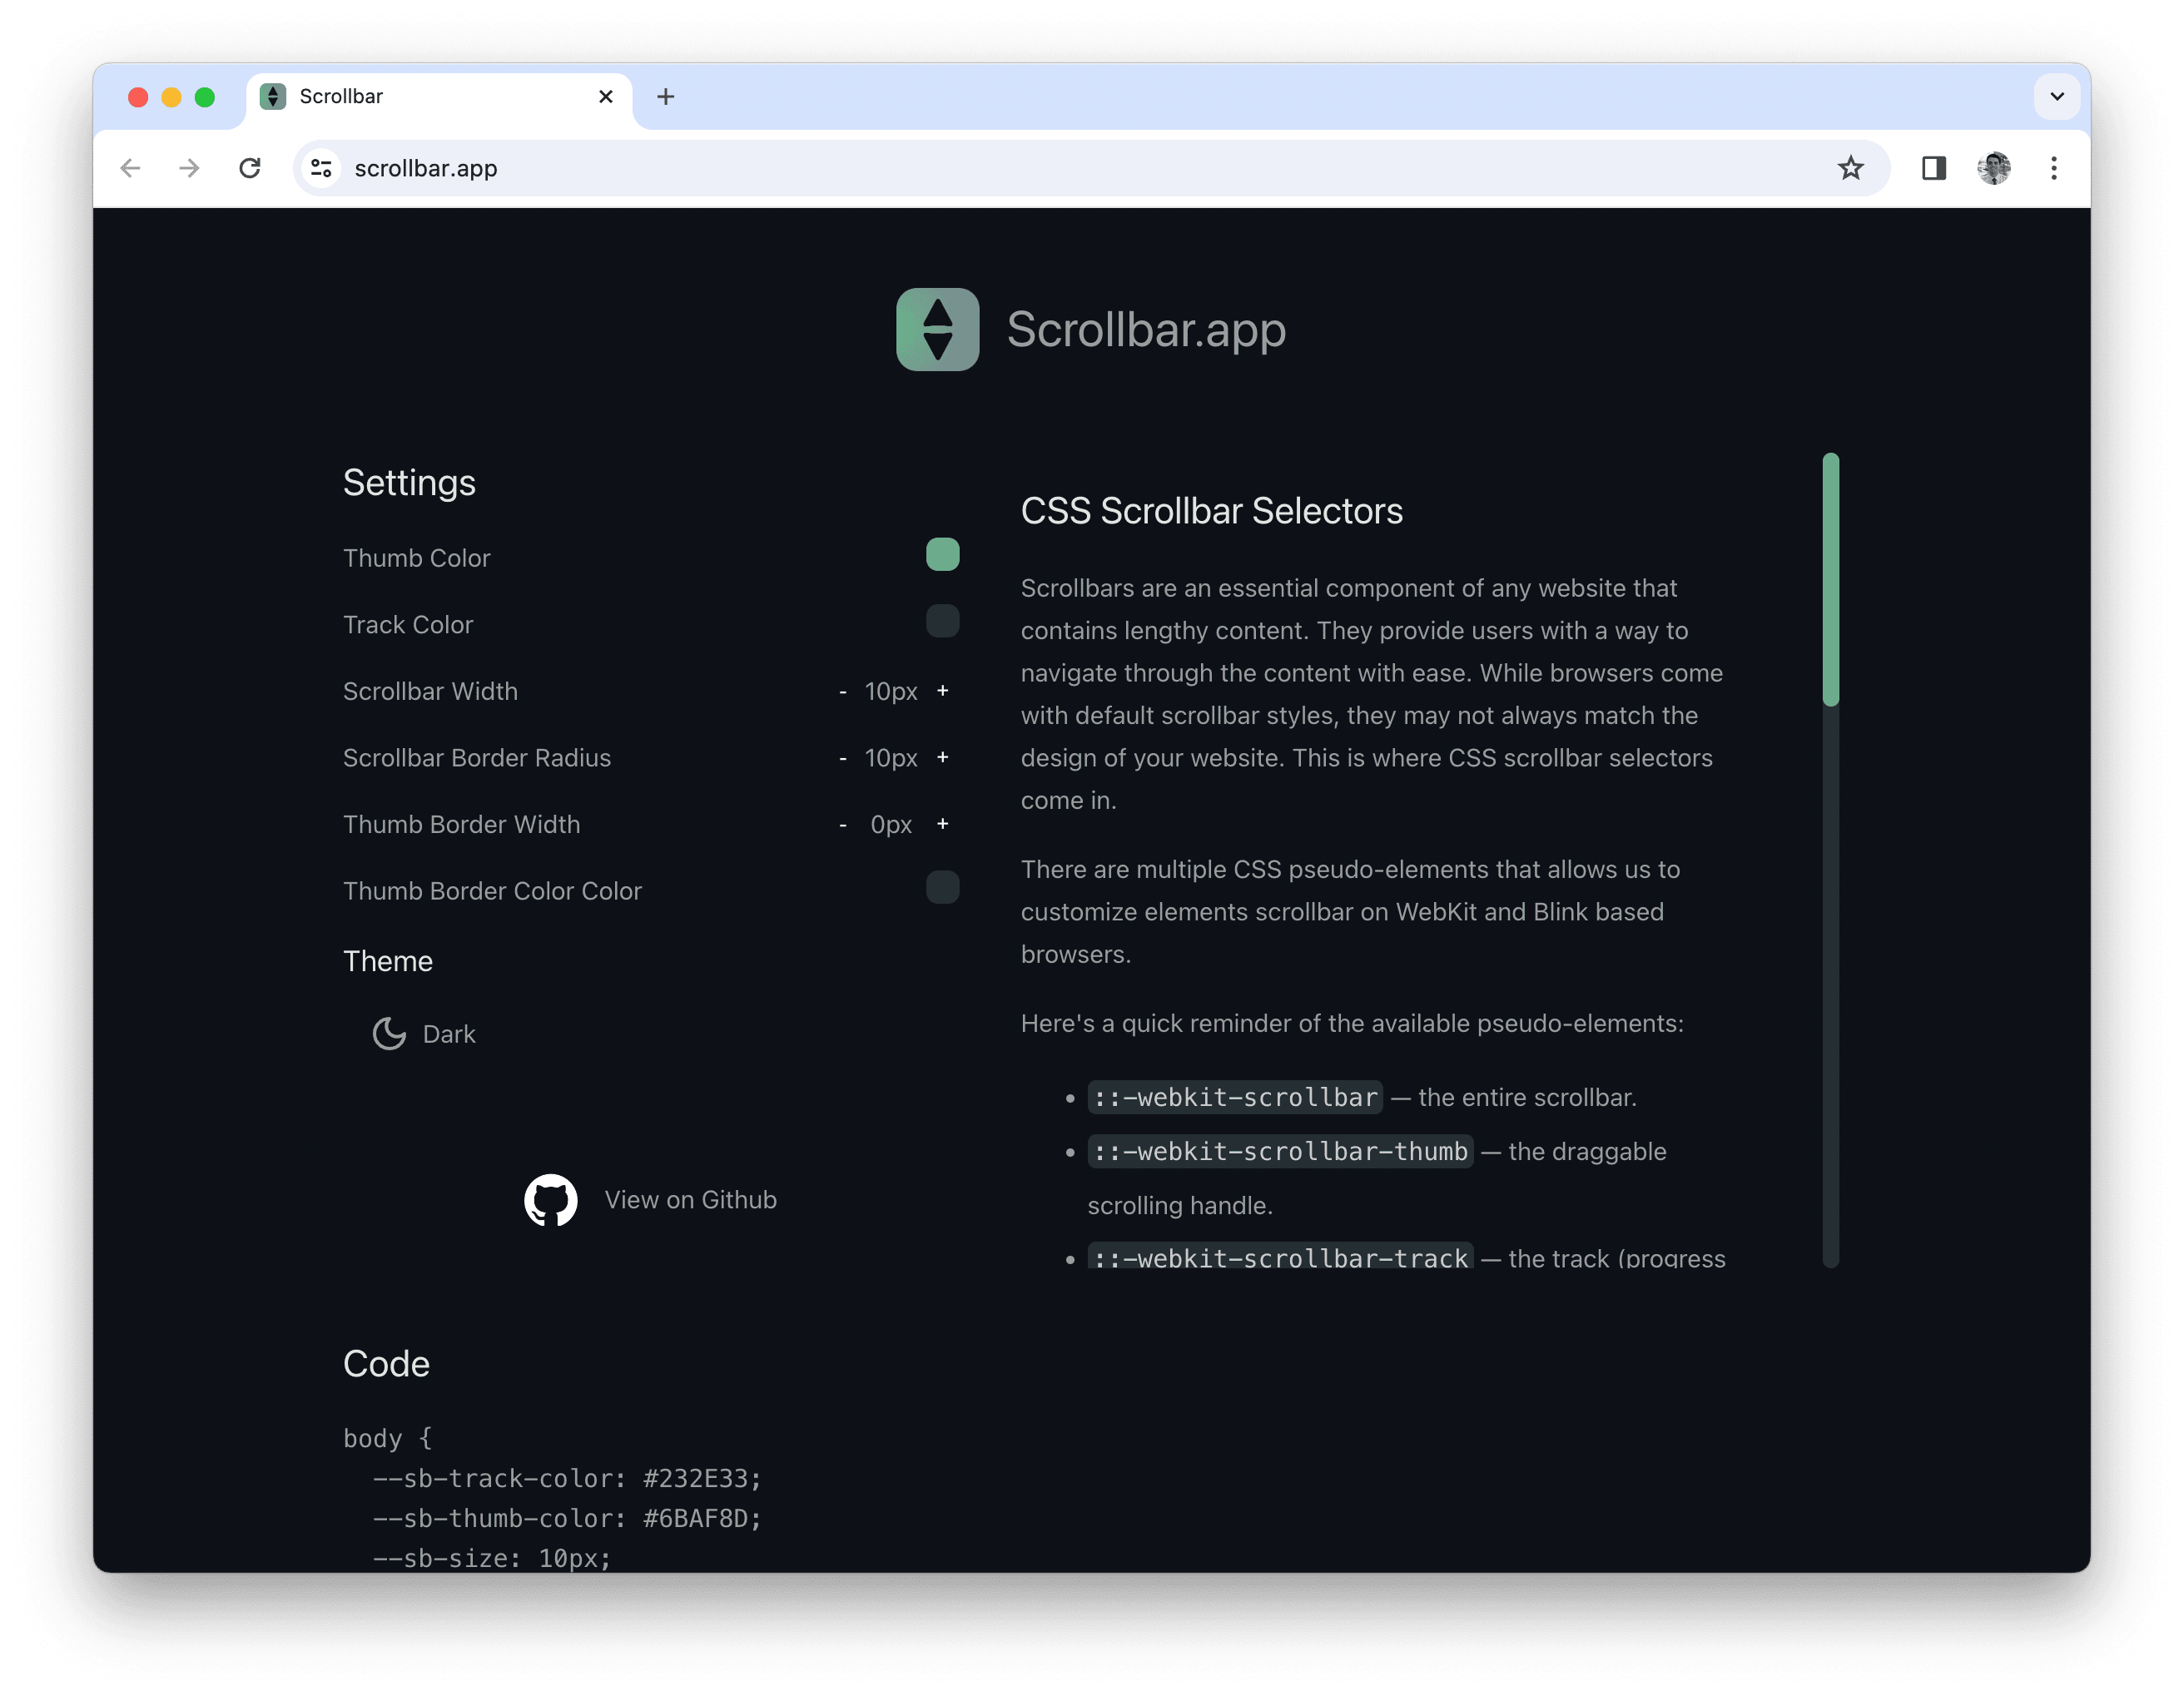Open the Thumb Color picker
The image size is (2184, 1696).
941,554
